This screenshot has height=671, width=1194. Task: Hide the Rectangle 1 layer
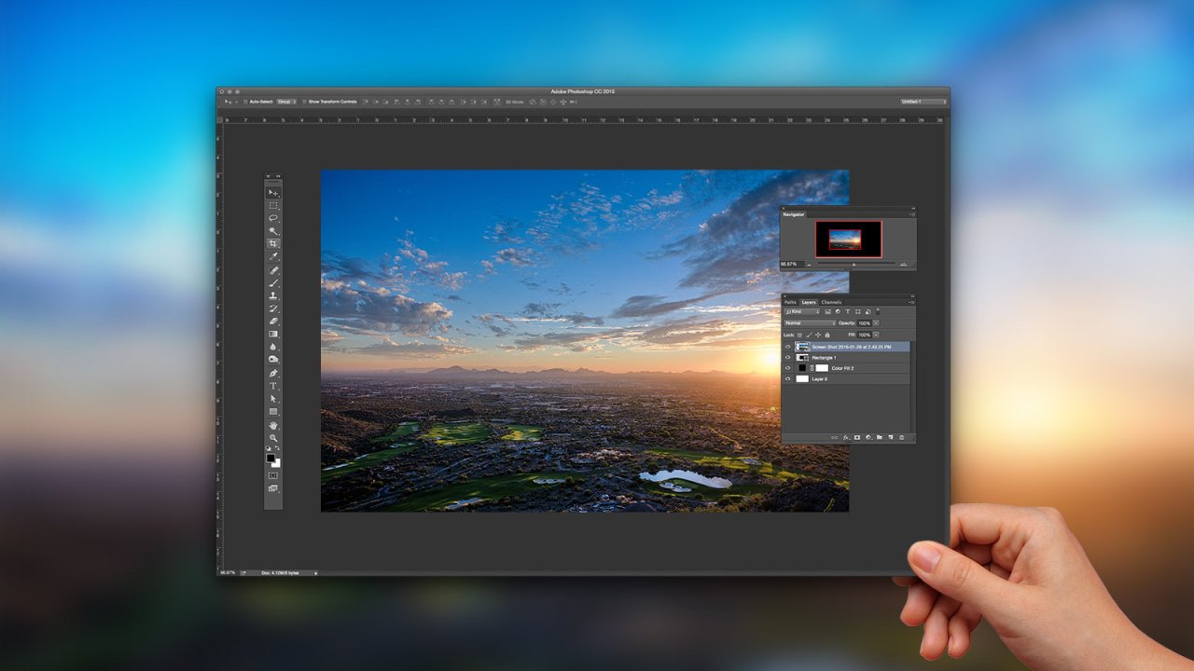point(788,357)
